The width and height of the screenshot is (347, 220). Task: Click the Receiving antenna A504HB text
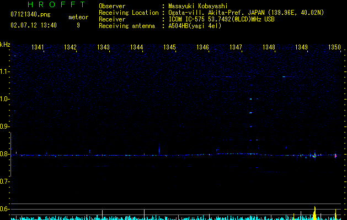(195, 26)
